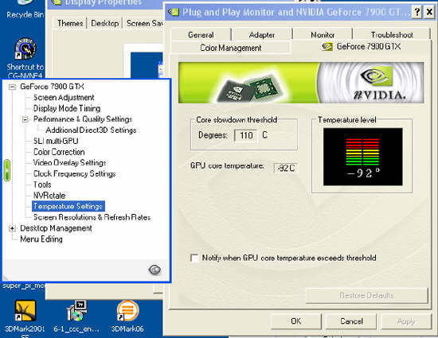Click the GPU core temperature value box
The image size is (438, 338).
click(286, 168)
